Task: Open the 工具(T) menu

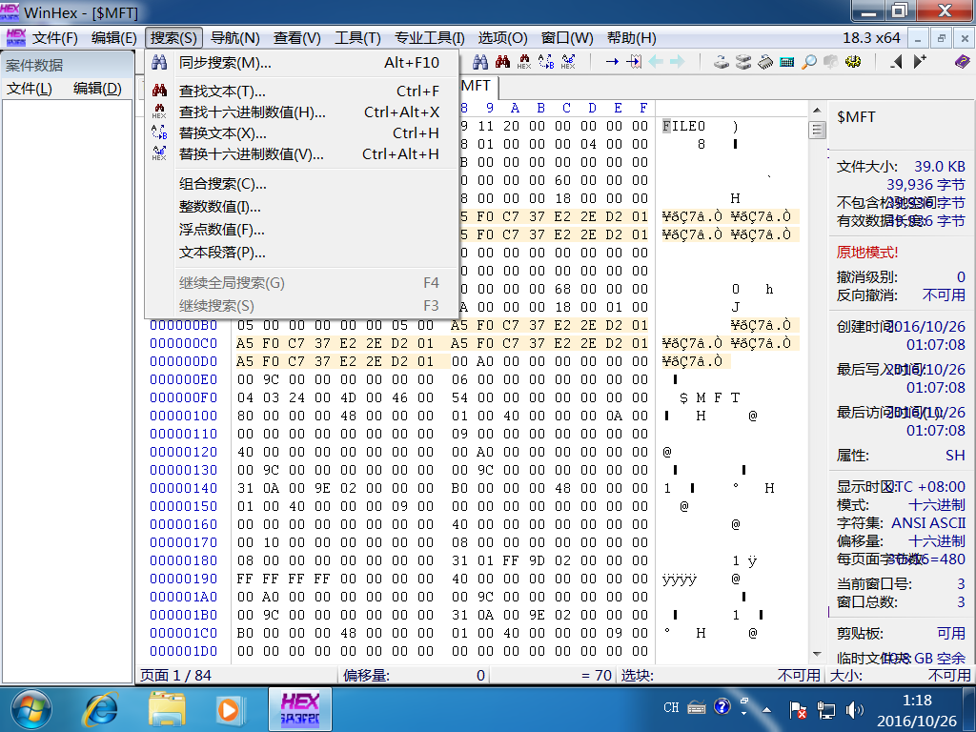Action: (357, 38)
